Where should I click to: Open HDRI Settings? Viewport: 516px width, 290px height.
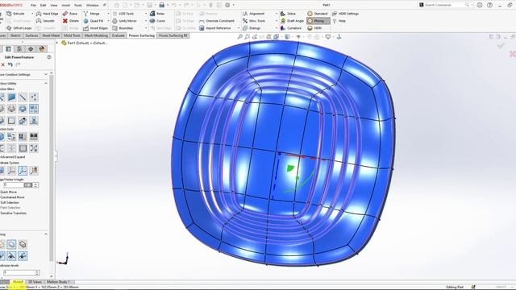[x=345, y=14]
